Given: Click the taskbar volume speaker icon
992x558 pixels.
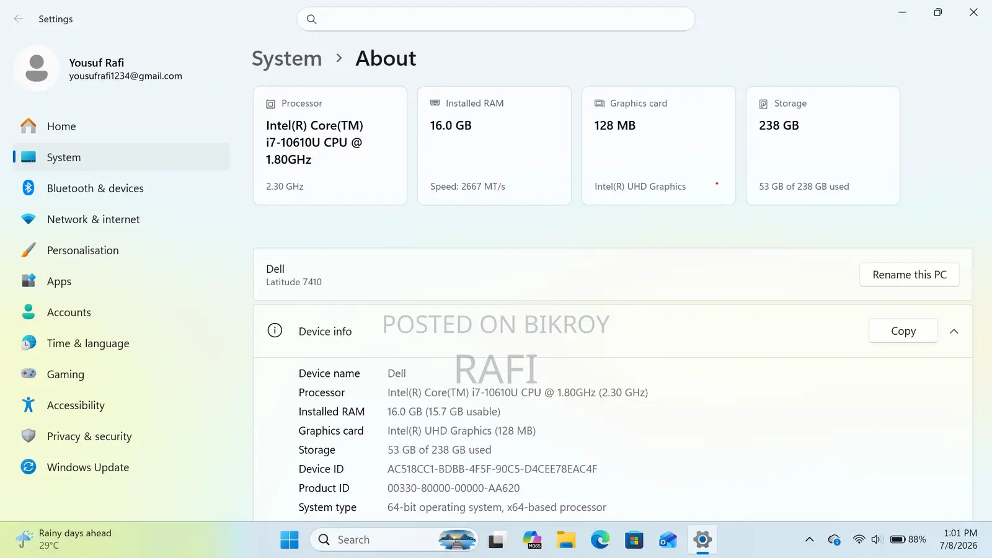Looking at the screenshot, I should point(876,539).
